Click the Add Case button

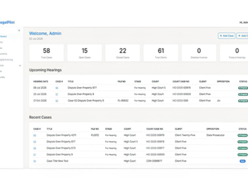[227, 36]
